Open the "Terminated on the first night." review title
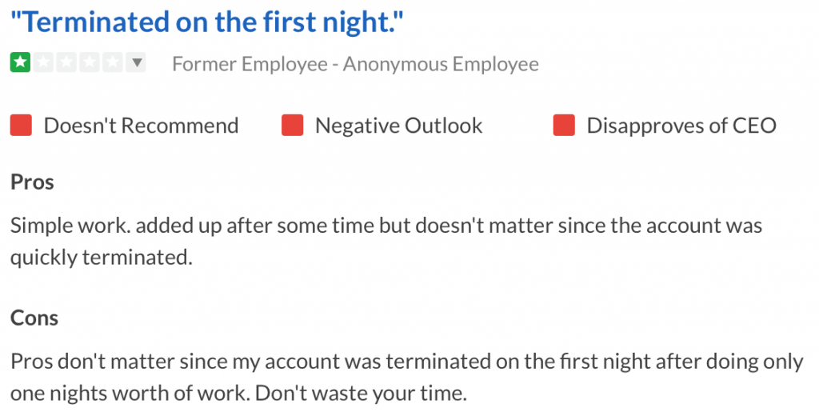Viewport: 819px width, 412px height. 207,22
